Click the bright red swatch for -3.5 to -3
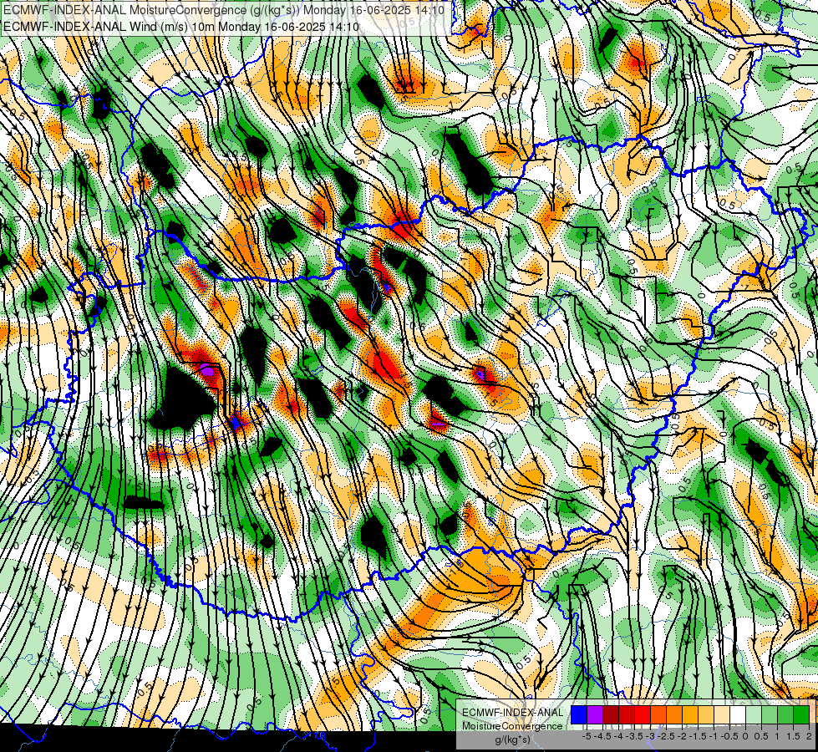The height and width of the screenshot is (752, 818). click(643, 714)
